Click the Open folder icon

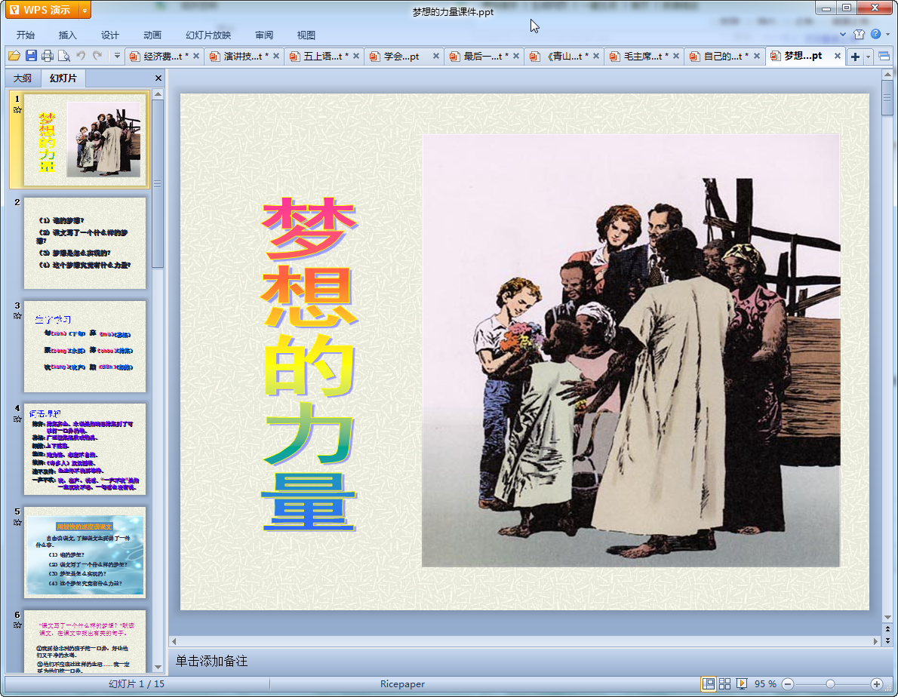[14, 56]
